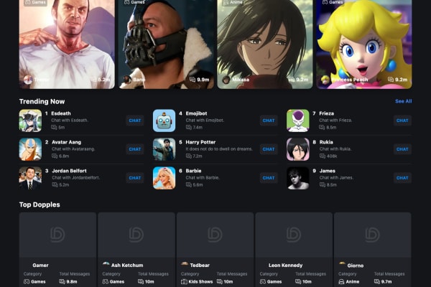Open the Gamer dopple card
431x287 pixels.
pos(57,250)
